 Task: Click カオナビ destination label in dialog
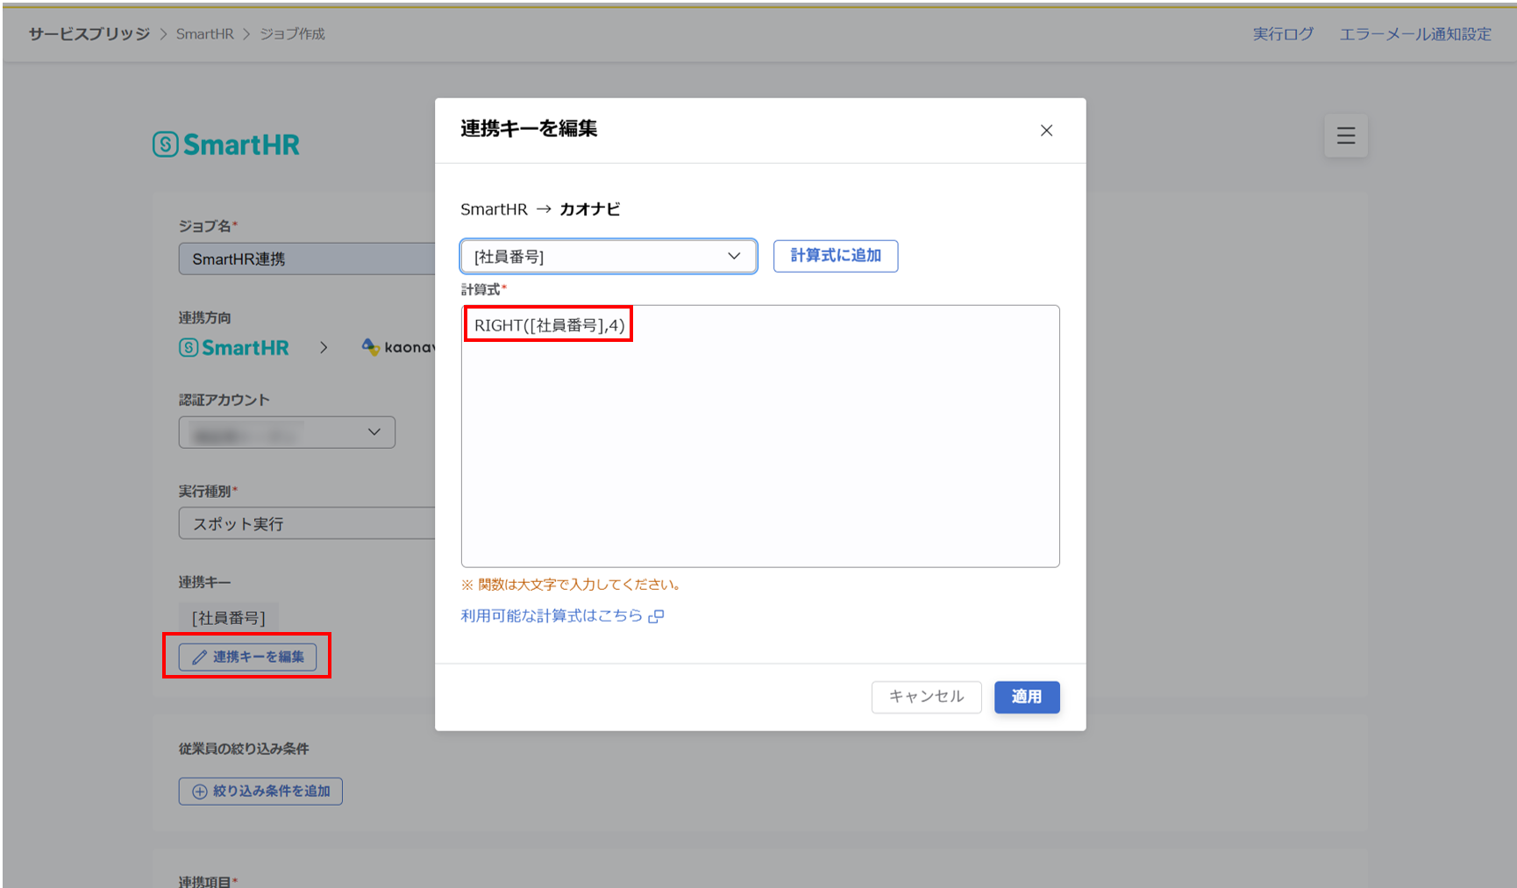(x=590, y=210)
